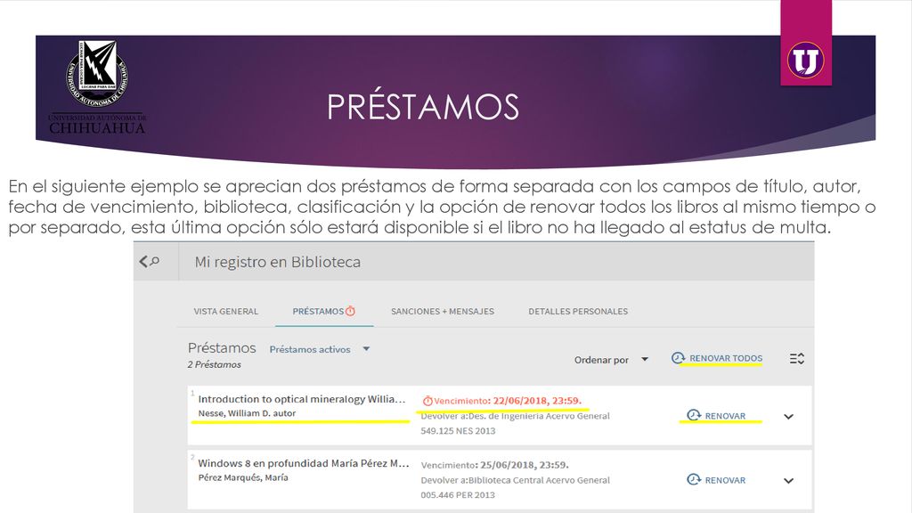Expand details for Windows 8 en profundidad loan
912x513 pixels.
(x=789, y=480)
